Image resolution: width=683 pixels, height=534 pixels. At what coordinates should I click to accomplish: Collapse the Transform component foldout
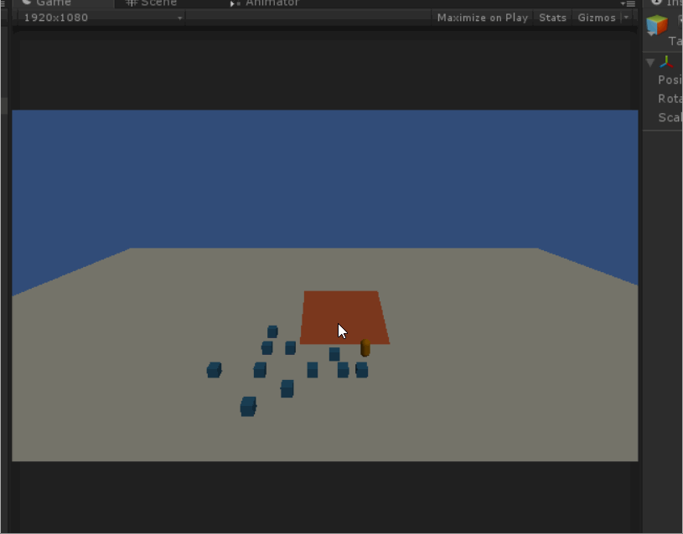(x=650, y=63)
